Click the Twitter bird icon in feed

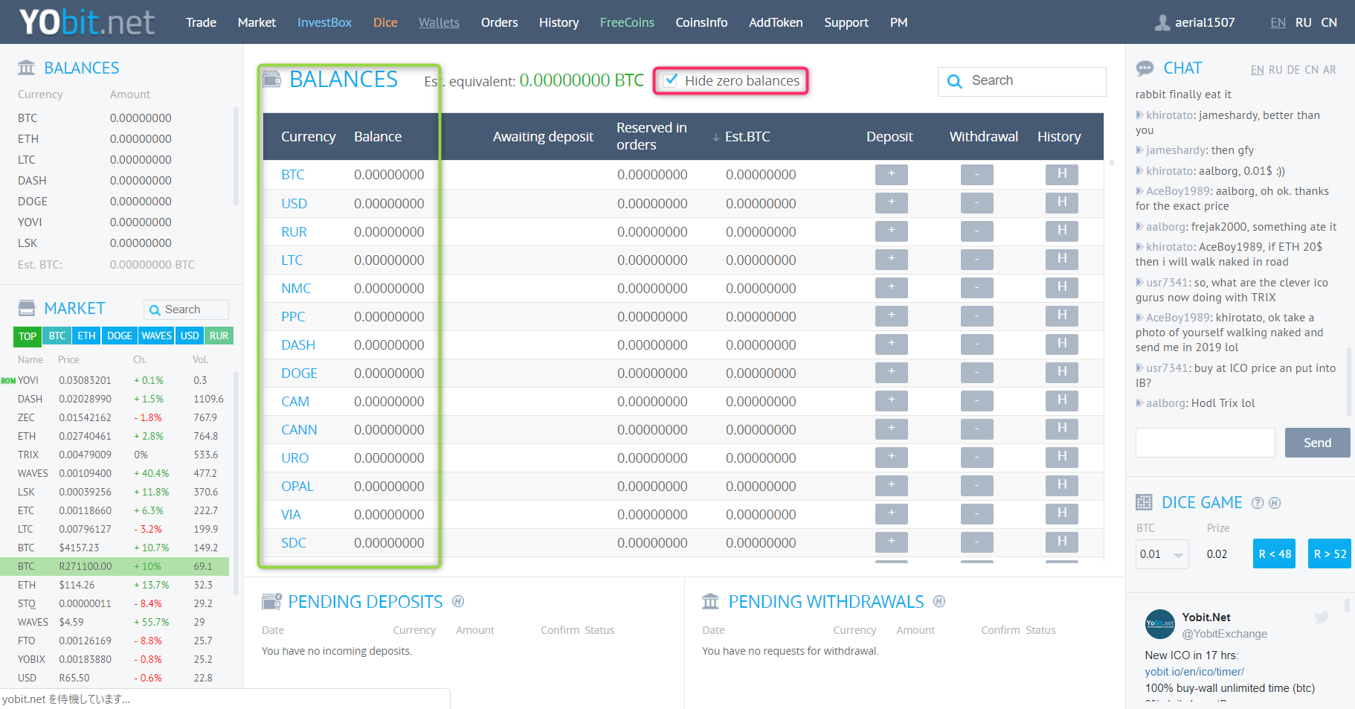click(1321, 617)
